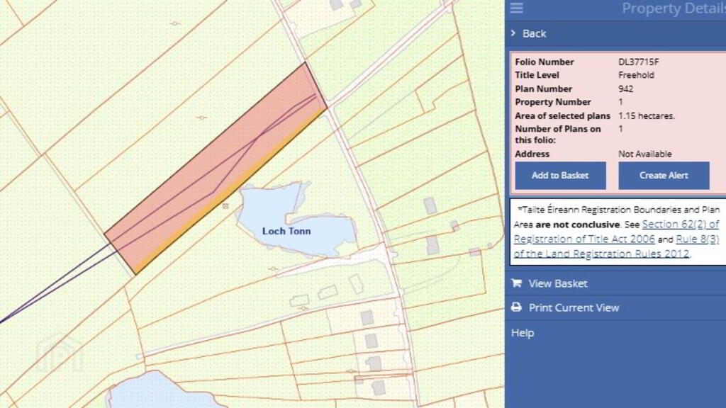Image resolution: width=726 pixels, height=408 pixels.
Task: Click the Back chevron arrow
Action: coord(513,33)
